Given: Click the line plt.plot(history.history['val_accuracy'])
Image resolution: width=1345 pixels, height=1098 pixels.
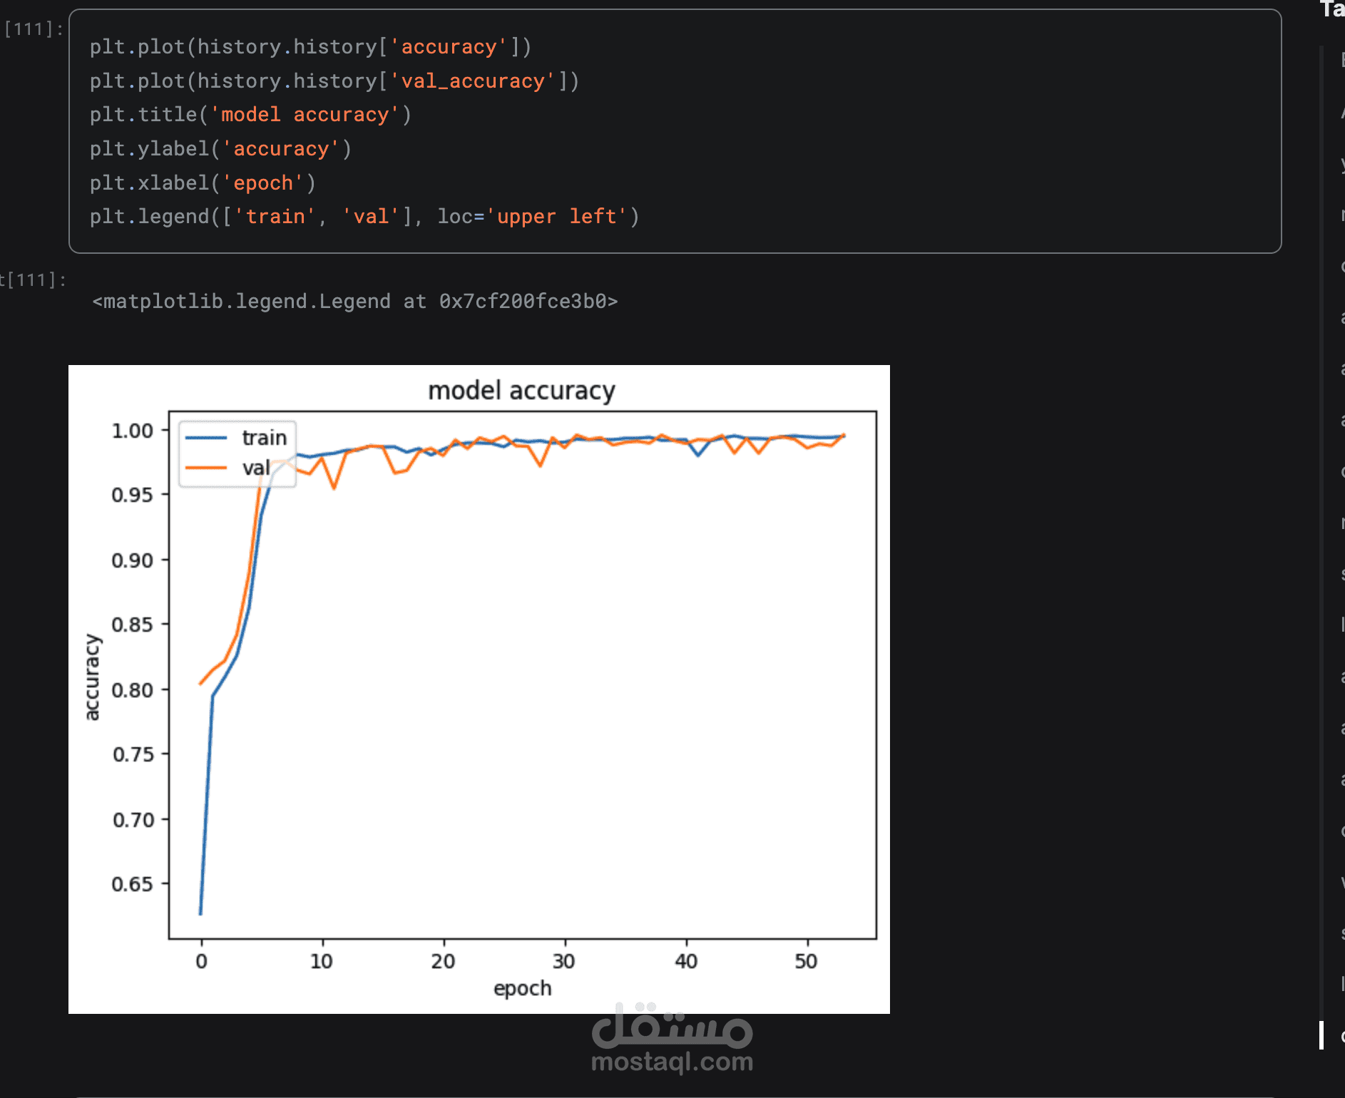Looking at the screenshot, I should pyautogui.click(x=334, y=81).
